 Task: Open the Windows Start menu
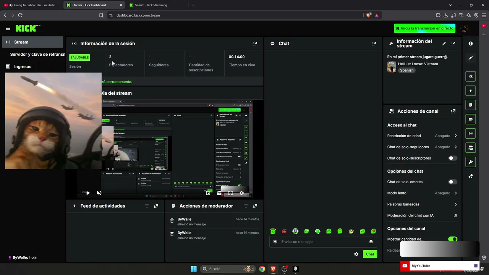(193, 269)
